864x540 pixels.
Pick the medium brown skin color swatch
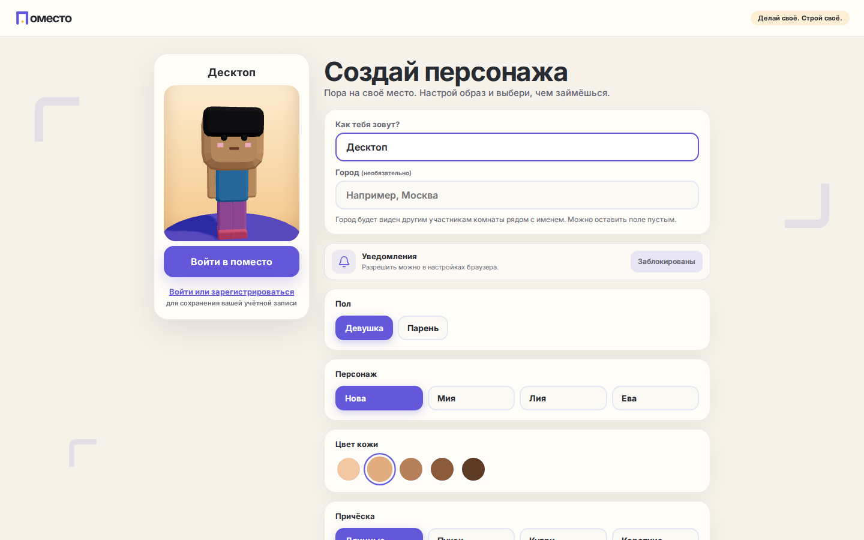pyautogui.click(x=411, y=469)
